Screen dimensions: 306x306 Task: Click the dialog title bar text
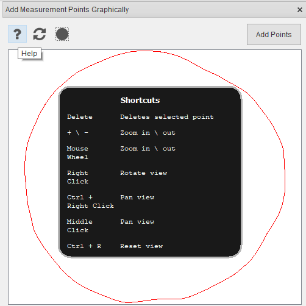[67, 10]
